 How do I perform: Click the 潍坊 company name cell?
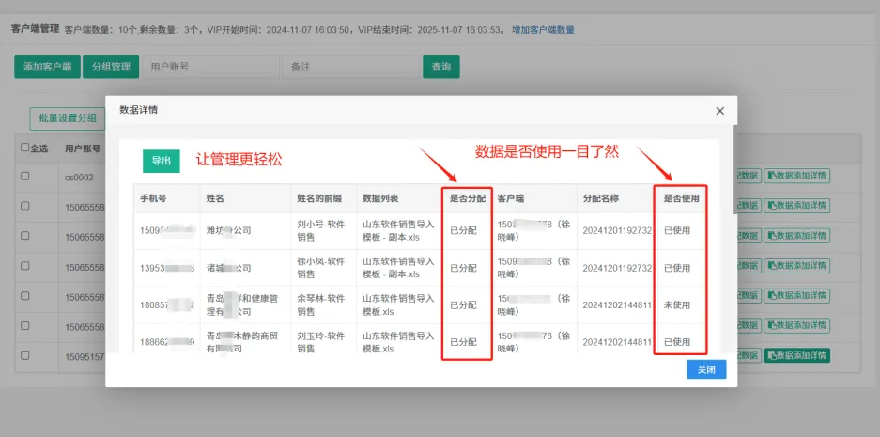(229, 231)
